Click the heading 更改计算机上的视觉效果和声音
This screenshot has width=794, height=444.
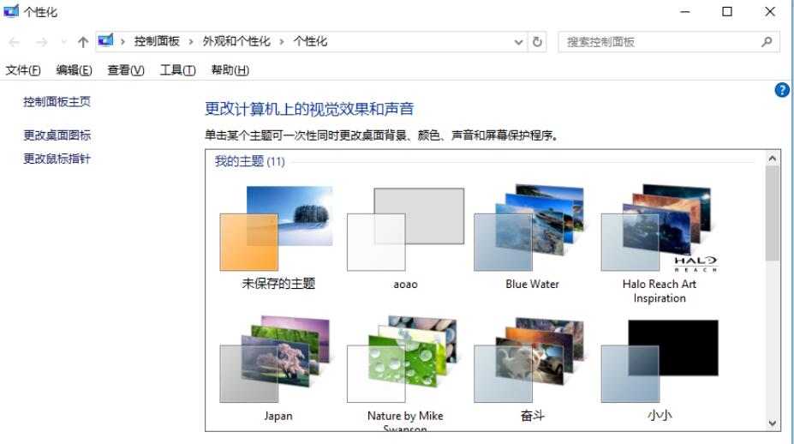[309, 109]
